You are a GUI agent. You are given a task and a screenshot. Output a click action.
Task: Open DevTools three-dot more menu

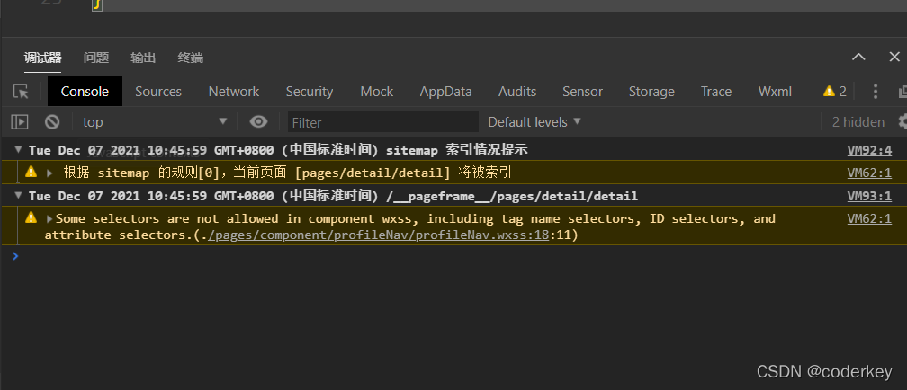[x=876, y=92]
